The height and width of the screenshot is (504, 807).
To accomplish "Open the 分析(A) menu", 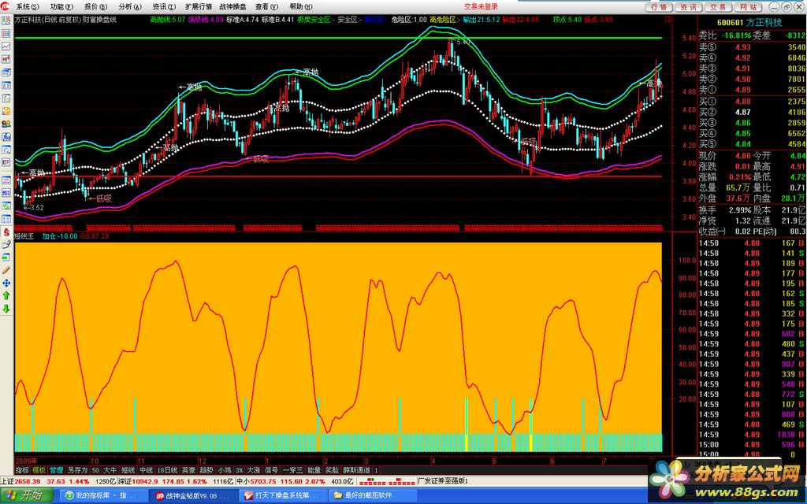I will click(x=129, y=6).
